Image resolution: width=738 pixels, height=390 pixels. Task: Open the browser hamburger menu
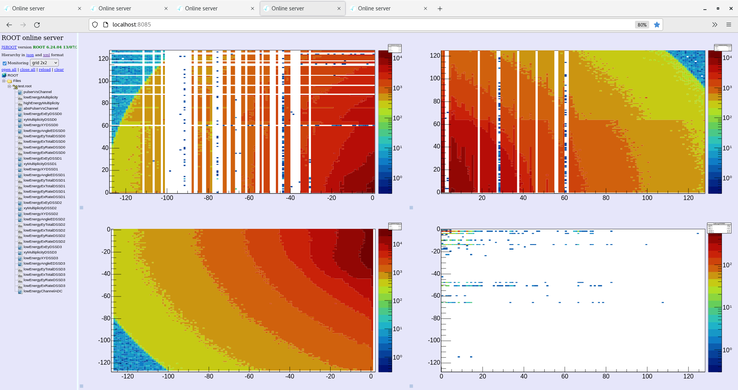point(729,24)
